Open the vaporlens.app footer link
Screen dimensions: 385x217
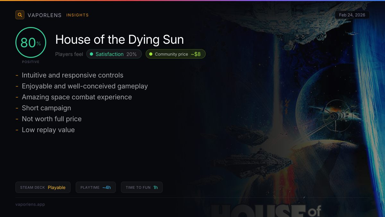pyautogui.click(x=30, y=204)
